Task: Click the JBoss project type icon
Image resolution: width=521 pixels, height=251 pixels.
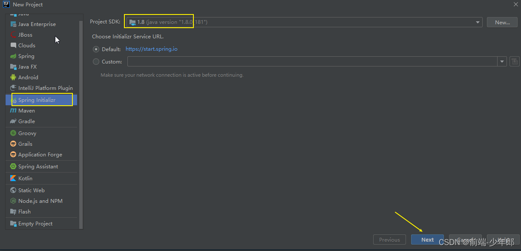Action: click(x=13, y=35)
